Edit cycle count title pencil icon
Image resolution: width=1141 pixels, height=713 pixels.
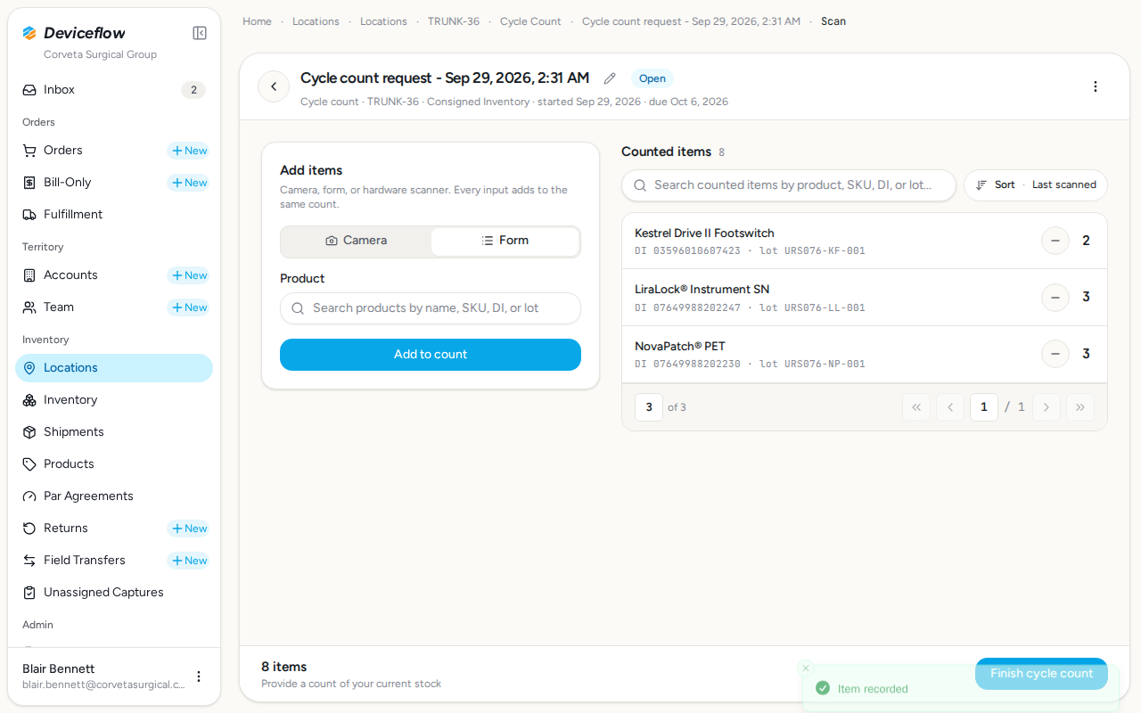610,78
